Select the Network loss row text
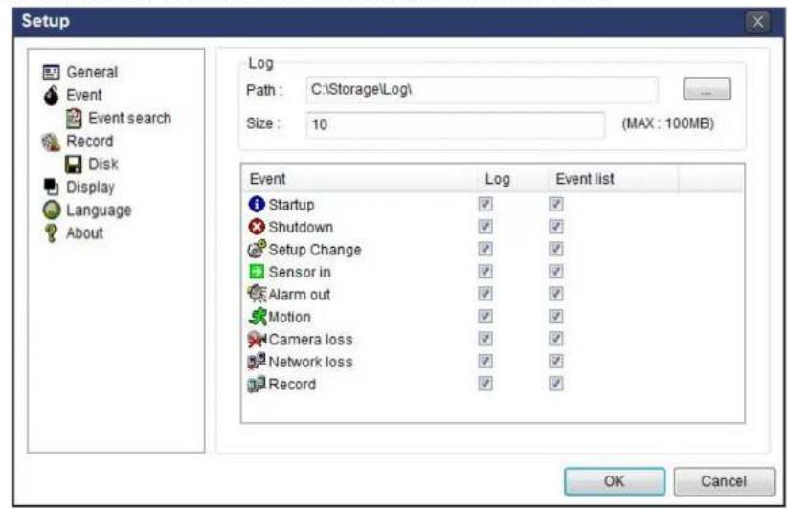The width and height of the screenshot is (788, 509). (310, 362)
